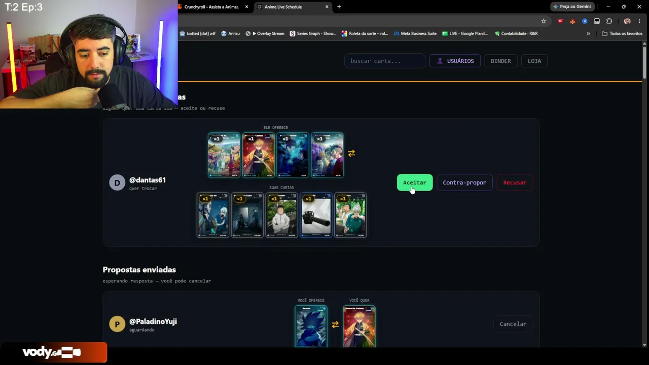Open the Series Graph bookmark
The image size is (649, 365).
tap(313, 33)
